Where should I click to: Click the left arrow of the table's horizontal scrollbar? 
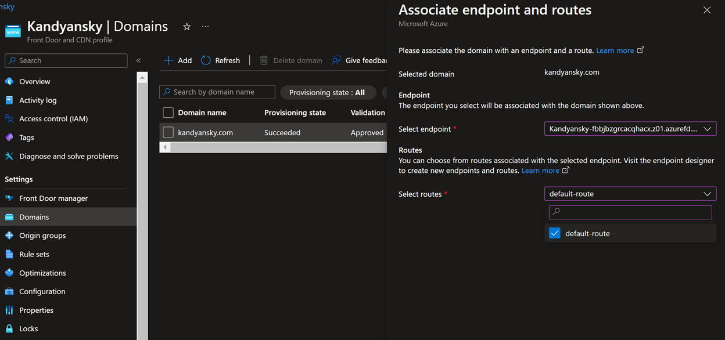(x=165, y=147)
